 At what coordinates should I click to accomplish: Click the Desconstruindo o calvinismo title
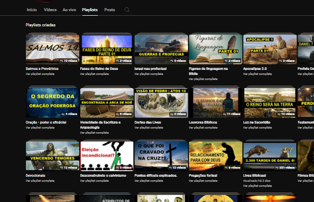coord(103,176)
